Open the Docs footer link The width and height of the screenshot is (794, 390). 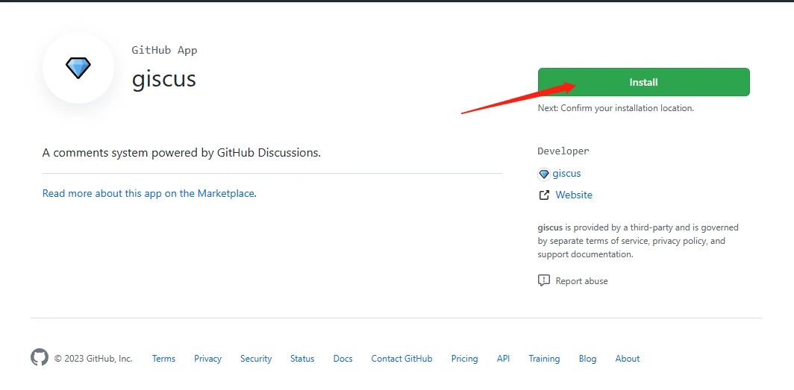(x=343, y=359)
